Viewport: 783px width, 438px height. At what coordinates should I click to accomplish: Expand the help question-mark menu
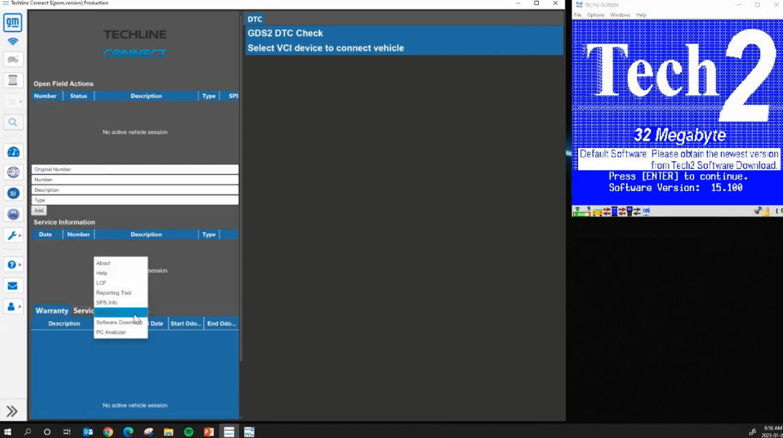pos(14,264)
